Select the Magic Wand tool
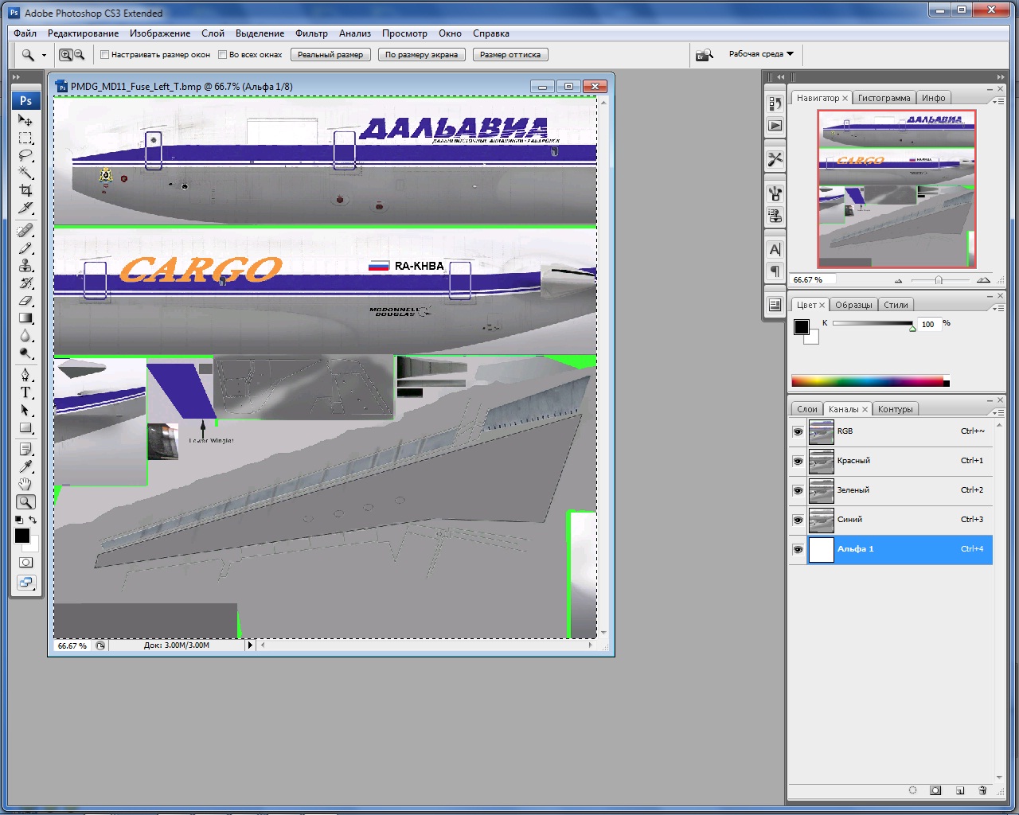Image resolution: width=1019 pixels, height=815 pixels. (x=25, y=173)
